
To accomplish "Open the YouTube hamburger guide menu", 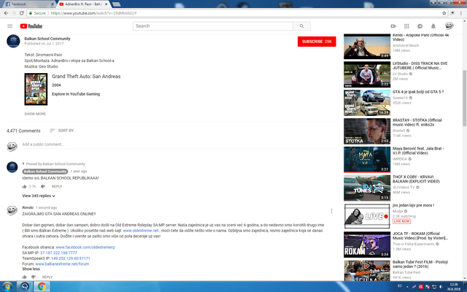I will click(9, 26).
